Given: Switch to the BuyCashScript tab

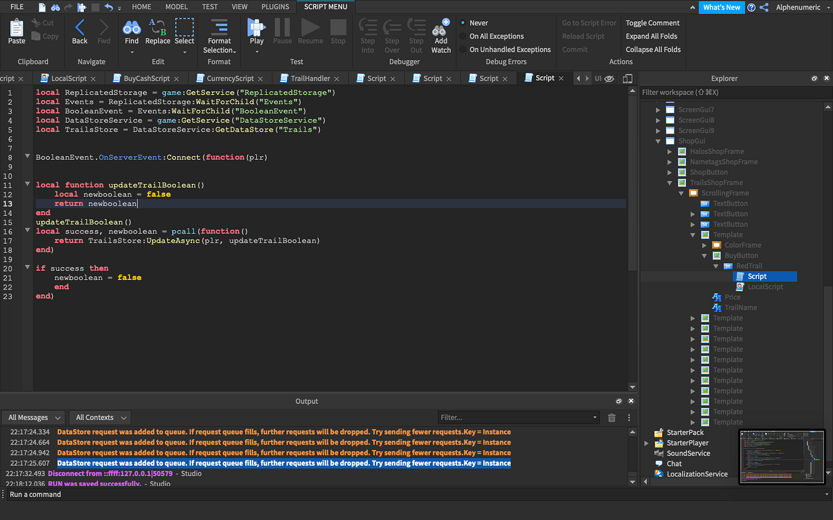Looking at the screenshot, I should 145,78.
